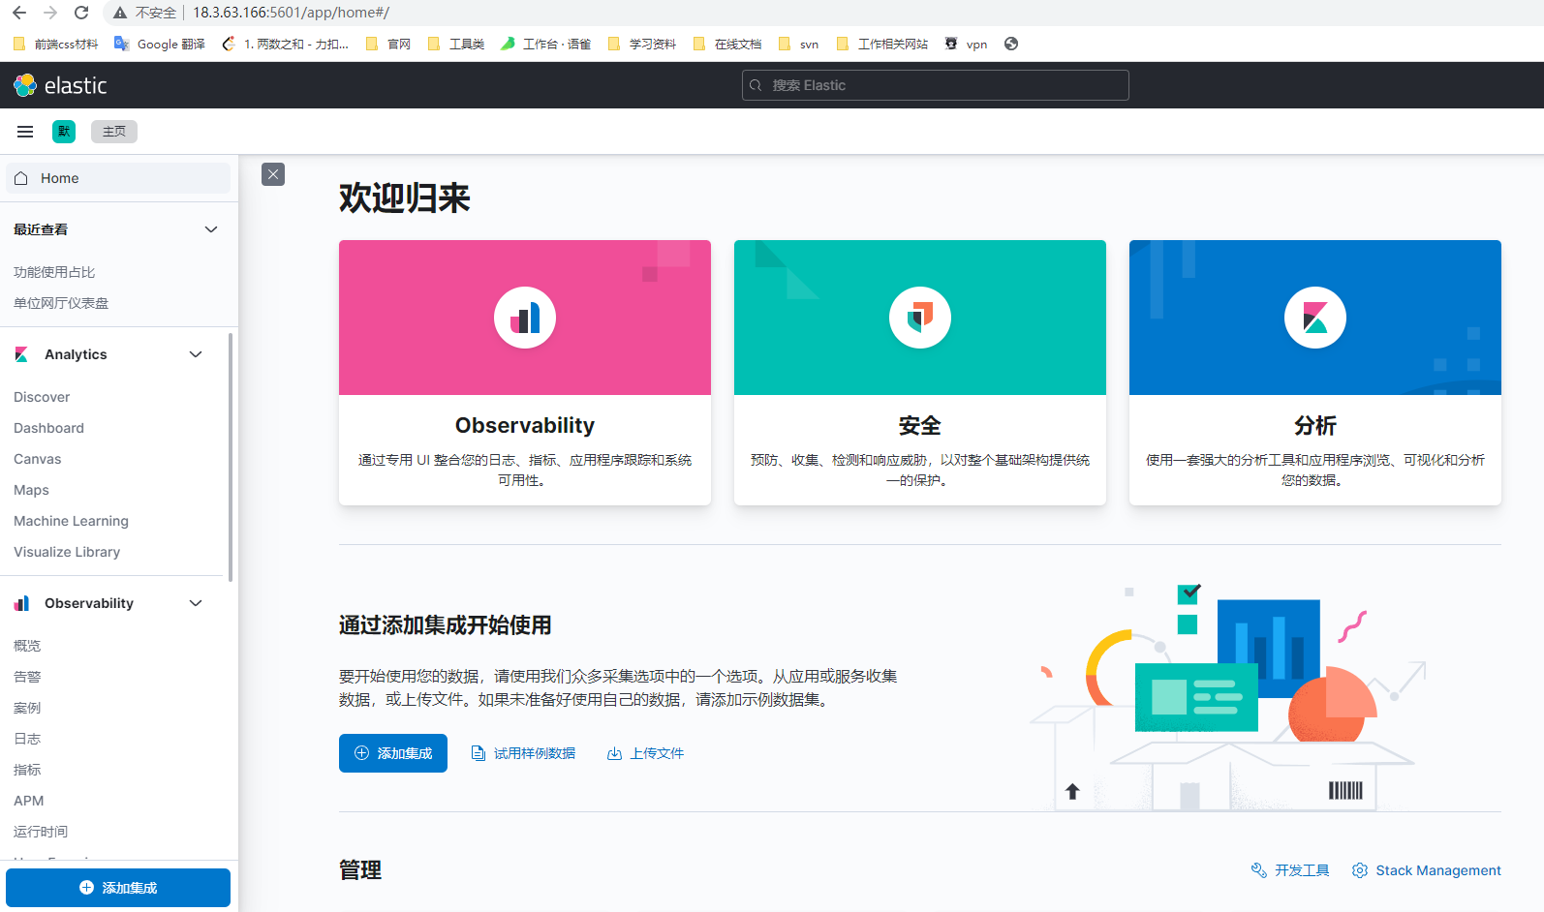Open the 官网 bookmark folder
1544x912 pixels.
click(x=388, y=44)
